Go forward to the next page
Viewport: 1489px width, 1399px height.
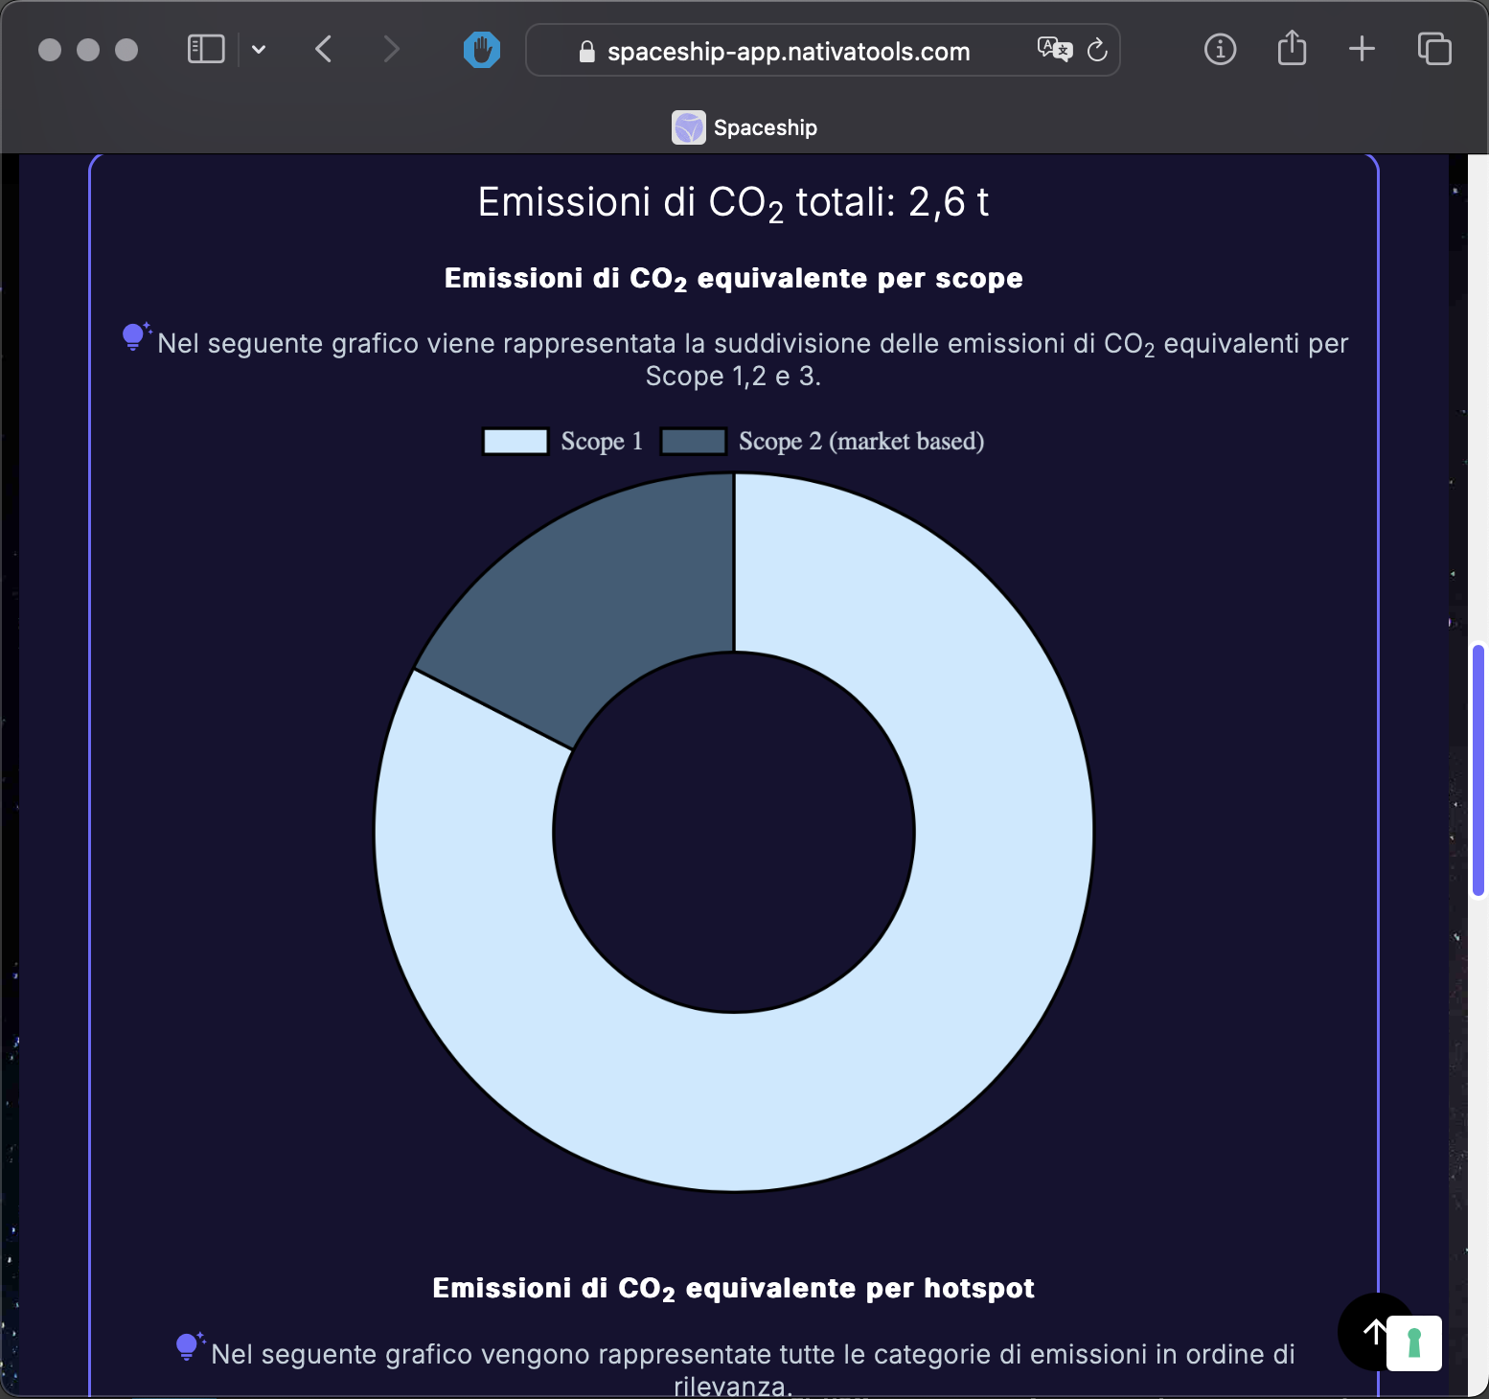click(391, 49)
